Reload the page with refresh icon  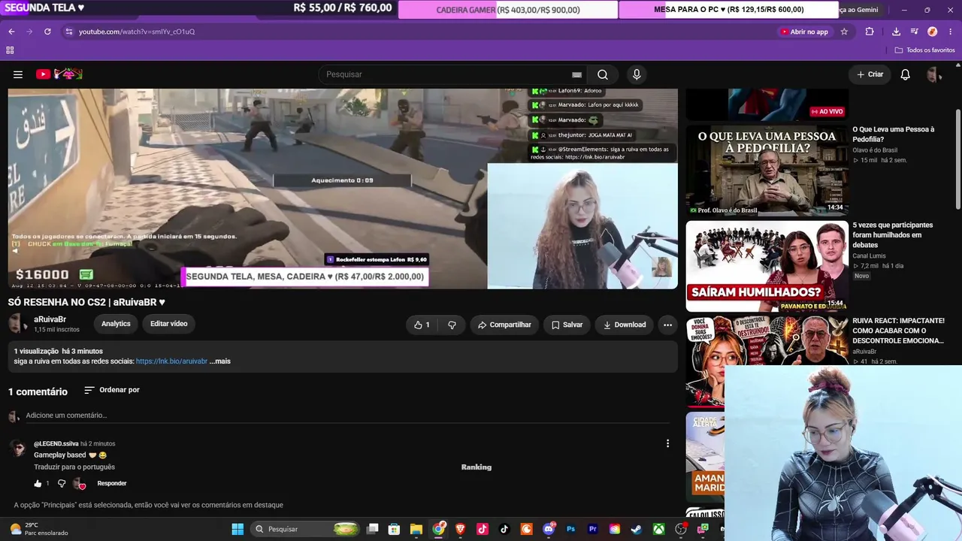(x=47, y=32)
